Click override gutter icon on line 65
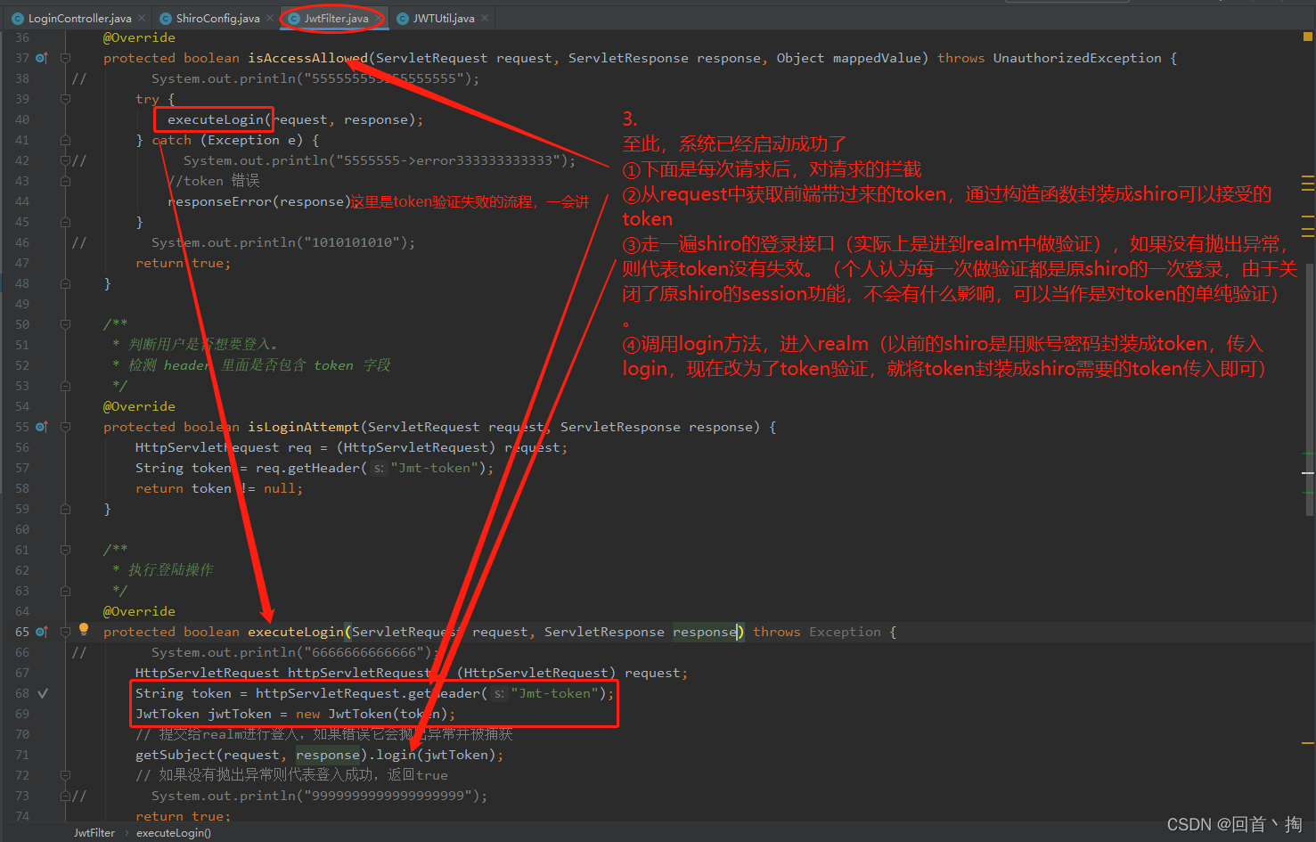The image size is (1316, 842). click(41, 632)
